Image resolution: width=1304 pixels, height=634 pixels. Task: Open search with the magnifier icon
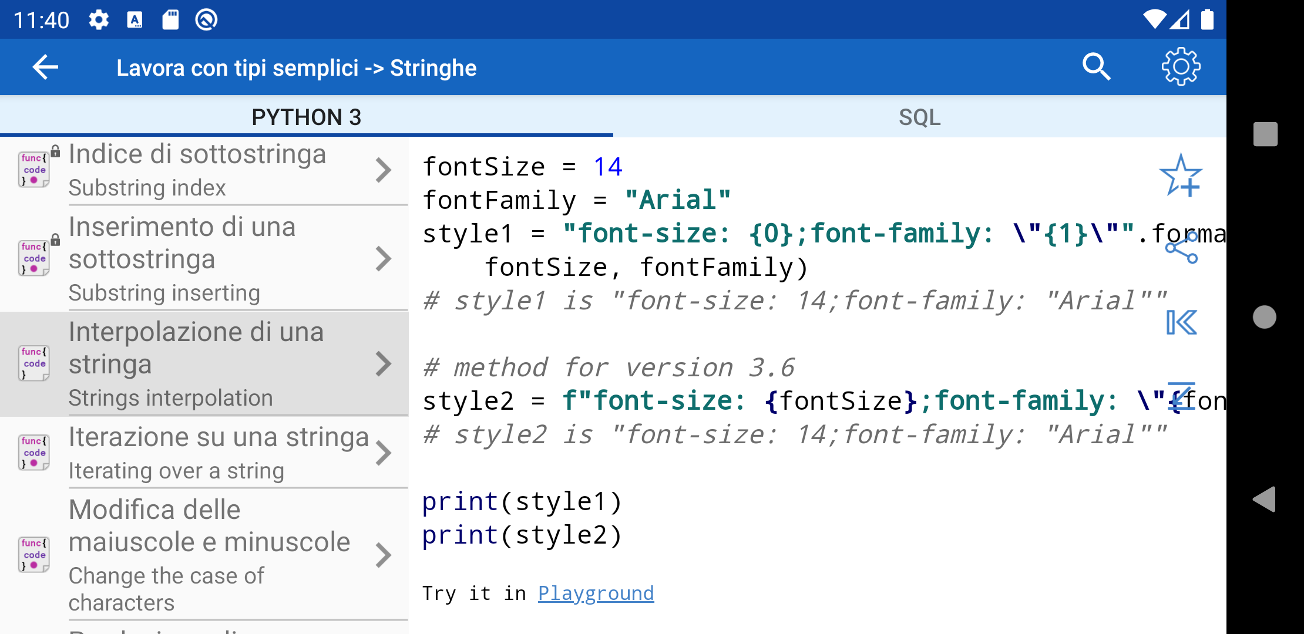click(x=1095, y=67)
